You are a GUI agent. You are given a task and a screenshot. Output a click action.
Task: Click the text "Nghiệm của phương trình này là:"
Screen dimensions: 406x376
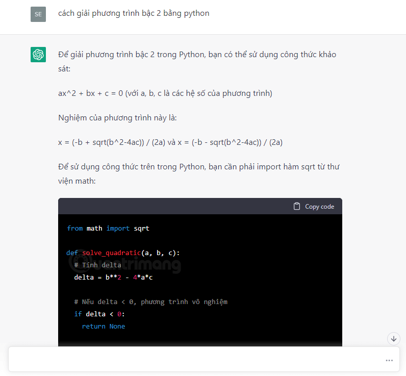tap(117, 118)
